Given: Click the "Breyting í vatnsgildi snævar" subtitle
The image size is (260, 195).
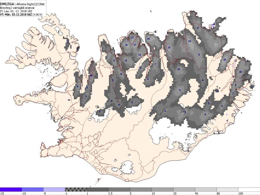Looking at the screenshot, I should tap(17, 8).
